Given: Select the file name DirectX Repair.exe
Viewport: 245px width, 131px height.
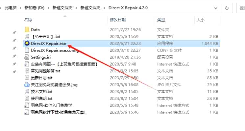Looking at the screenshot, I should [48, 43].
